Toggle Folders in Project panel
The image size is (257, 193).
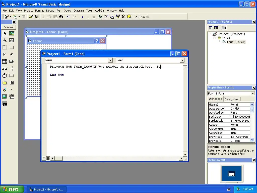(224, 28)
